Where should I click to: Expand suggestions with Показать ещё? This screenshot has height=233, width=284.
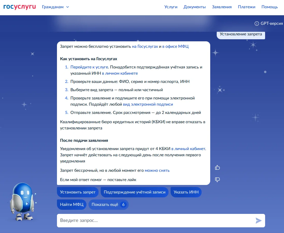coord(108,205)
